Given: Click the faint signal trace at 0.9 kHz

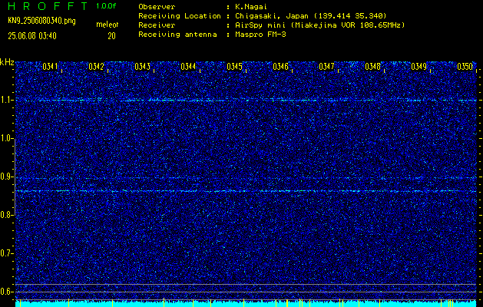Looking at the screenshot, I should click(x=246, y=178).
